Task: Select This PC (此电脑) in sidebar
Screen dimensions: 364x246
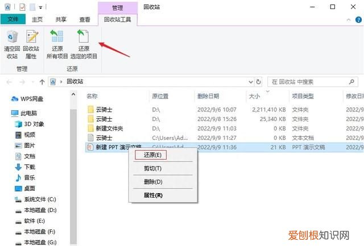Action: (24, 113)
